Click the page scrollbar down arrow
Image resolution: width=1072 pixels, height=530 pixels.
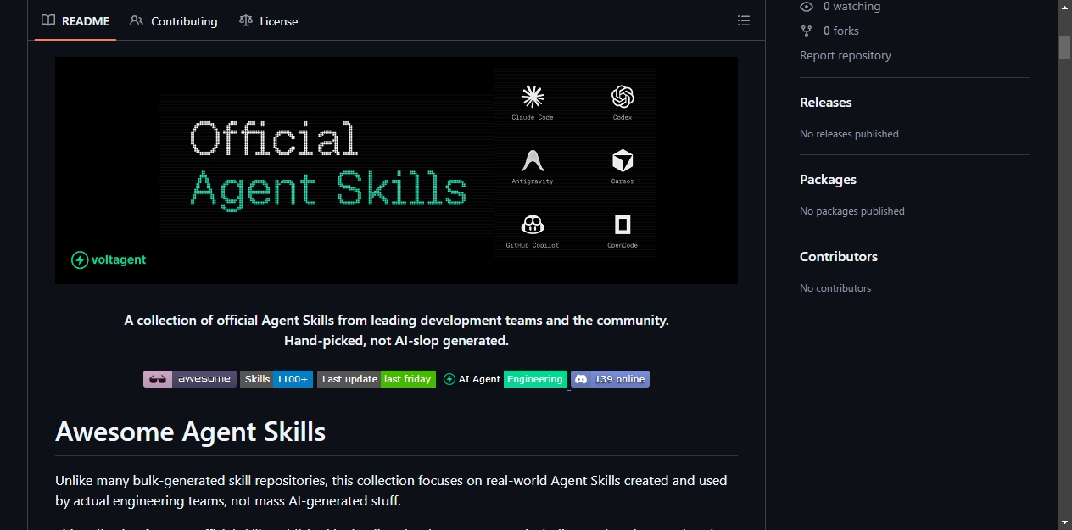1064,522
